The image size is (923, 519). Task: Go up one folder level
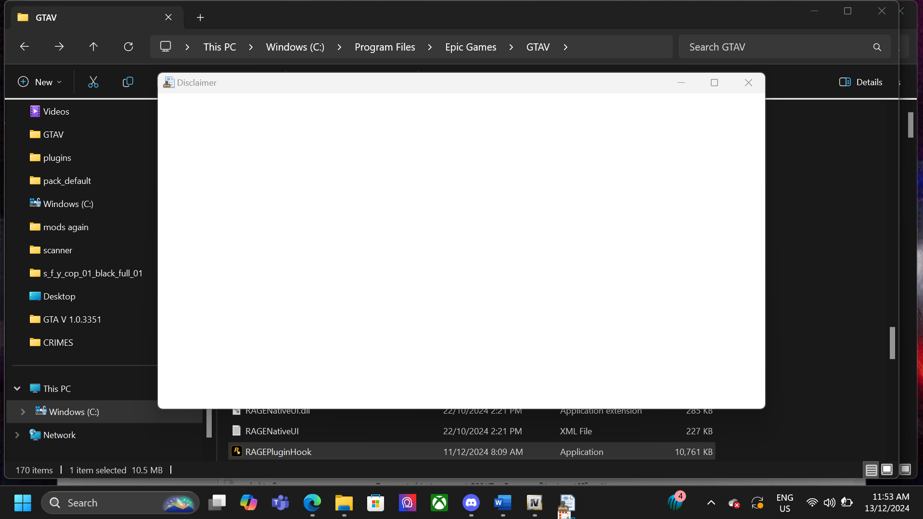[x=93, y=47]
